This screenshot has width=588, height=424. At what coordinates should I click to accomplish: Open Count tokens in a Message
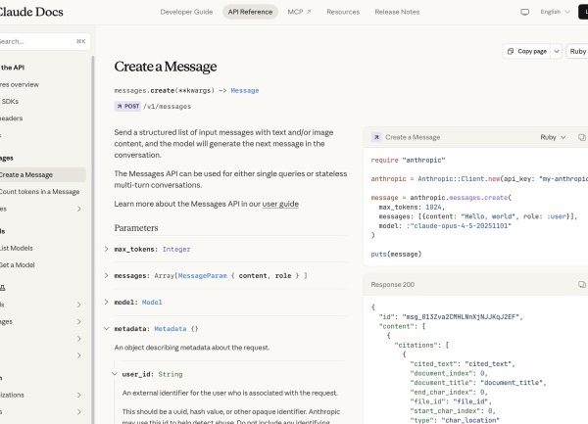[x=39, y=192]
